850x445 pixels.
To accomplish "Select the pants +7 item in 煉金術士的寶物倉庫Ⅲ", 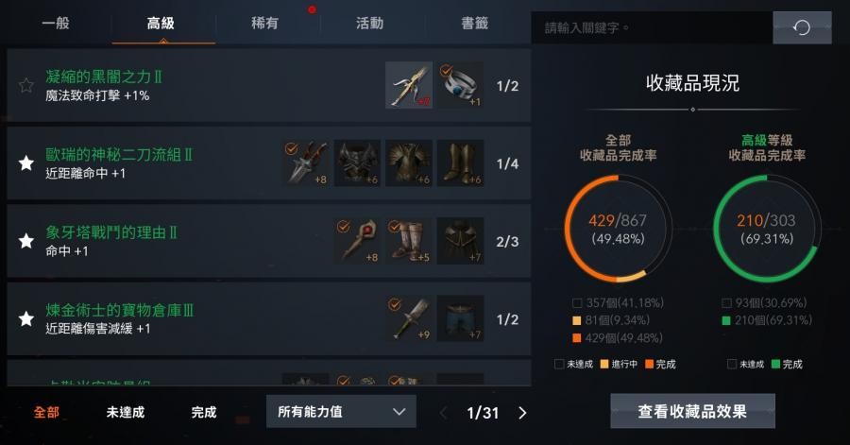I will [x=460, y=318].
